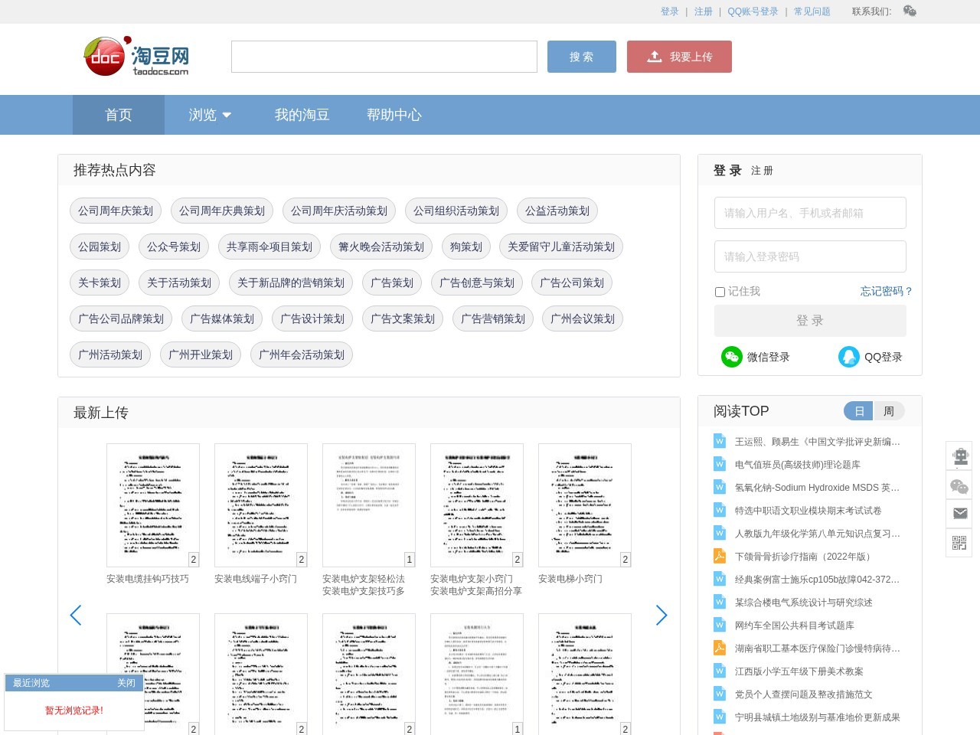Expand the 浏览 dropdown menu
Viewport: 980px width, 735px height.
[210, 115]
